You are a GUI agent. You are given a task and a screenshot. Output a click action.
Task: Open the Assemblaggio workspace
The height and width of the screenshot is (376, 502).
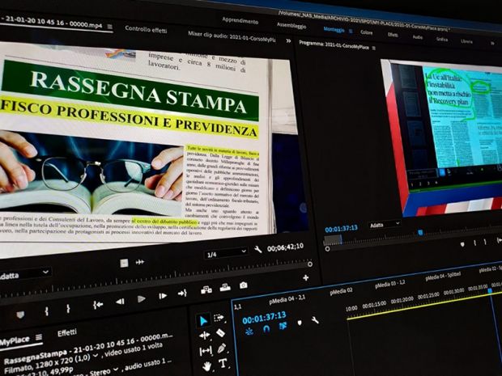click(x=291, y=25)
